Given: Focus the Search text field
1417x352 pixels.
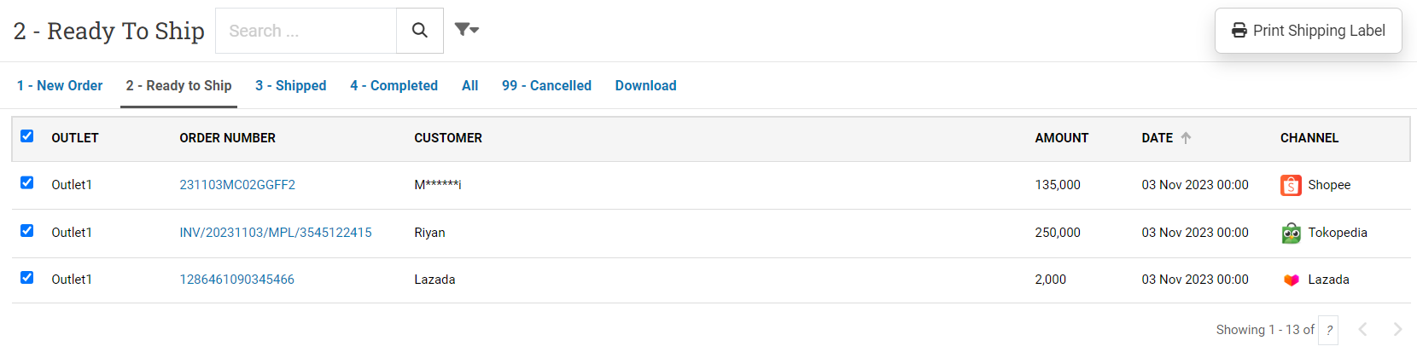Looking at the screenshot, I should pos(306,31).
